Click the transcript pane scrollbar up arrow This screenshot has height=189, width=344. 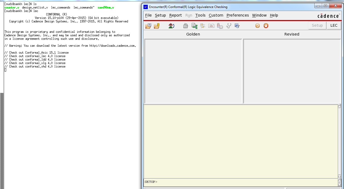tap(339, 106)
